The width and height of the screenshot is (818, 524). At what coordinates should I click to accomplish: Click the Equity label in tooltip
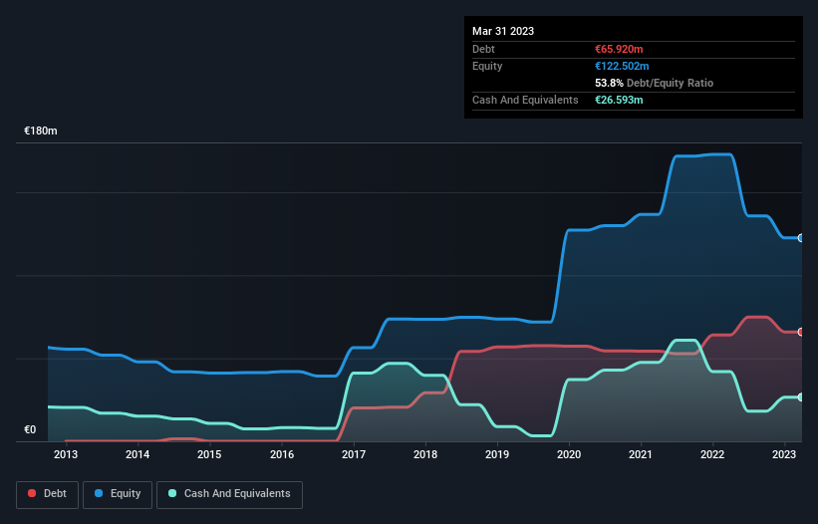[487, 66]
